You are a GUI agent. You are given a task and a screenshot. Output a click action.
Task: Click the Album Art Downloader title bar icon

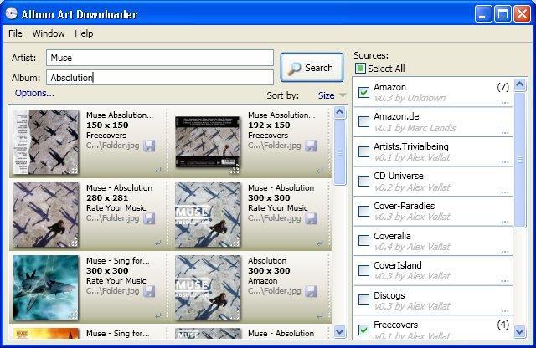tap(11, 13)
